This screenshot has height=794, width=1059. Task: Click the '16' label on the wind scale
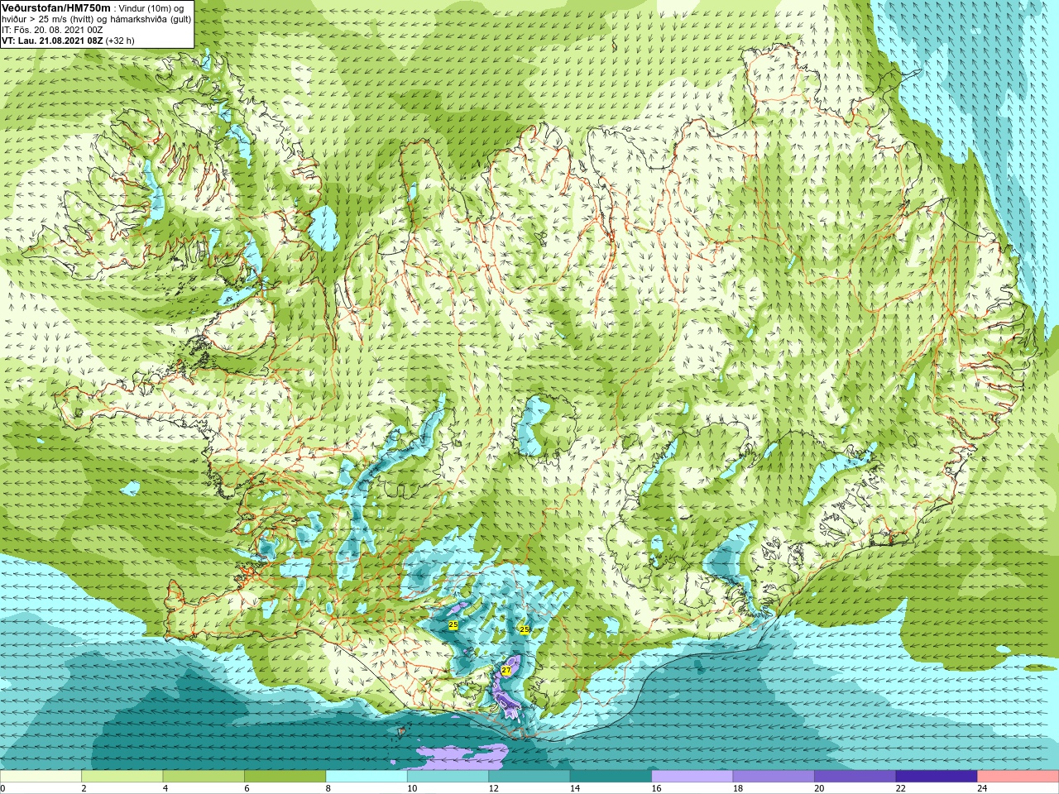(x=656, y=788)
